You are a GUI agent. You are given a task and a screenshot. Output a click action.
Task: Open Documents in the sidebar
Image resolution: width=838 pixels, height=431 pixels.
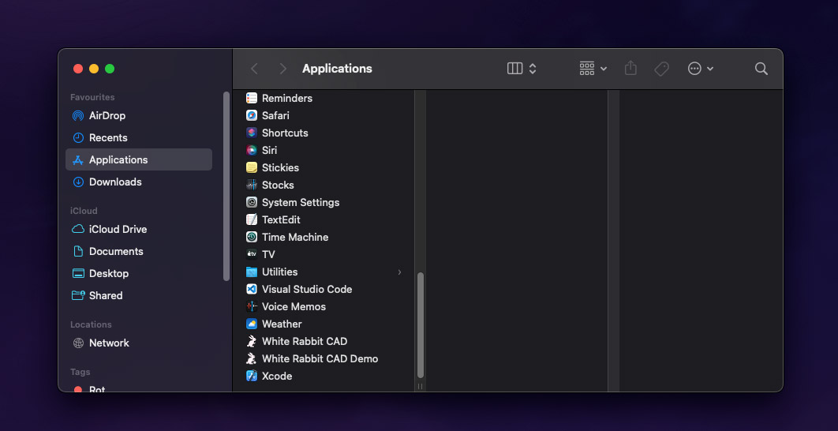pos(139,251)
